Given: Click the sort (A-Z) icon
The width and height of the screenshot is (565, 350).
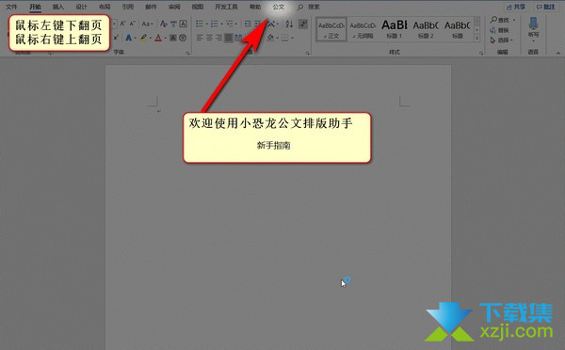Looking at the screenshot, I should pyautogui.click(x=289, y=24).
